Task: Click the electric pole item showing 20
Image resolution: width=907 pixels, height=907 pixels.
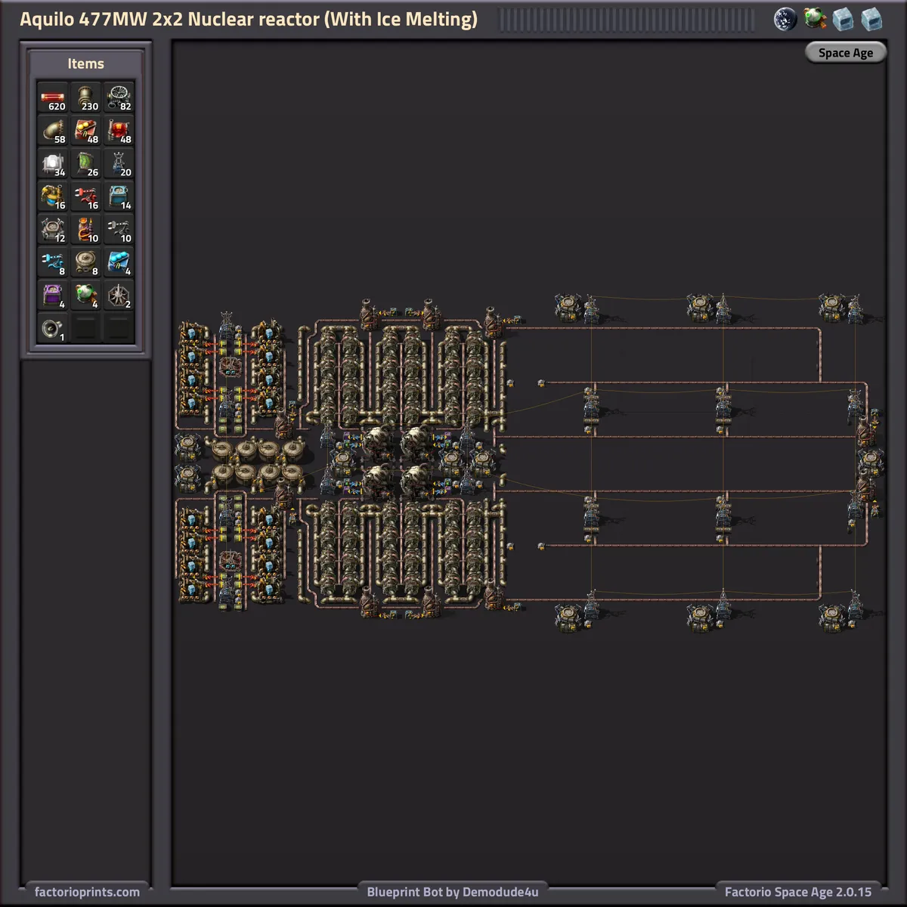Action: [x=119, y=164]
